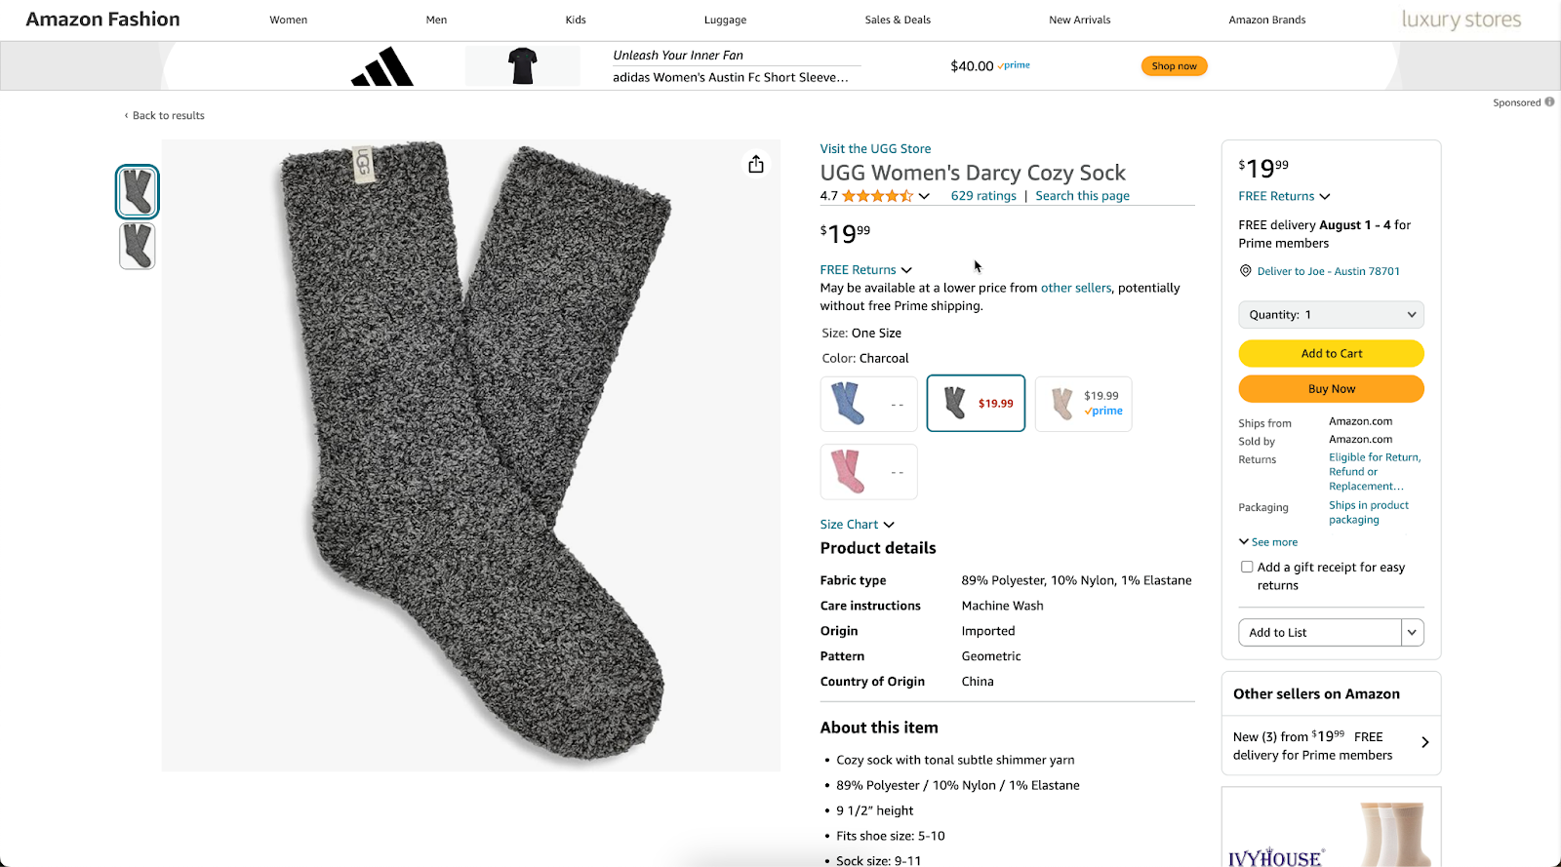The image size is (1561, 867).
Task: Click the 4.7 star rating stars
Action: (x=875, y=195)
